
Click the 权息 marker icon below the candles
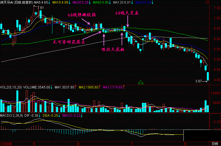click(141, 83)
